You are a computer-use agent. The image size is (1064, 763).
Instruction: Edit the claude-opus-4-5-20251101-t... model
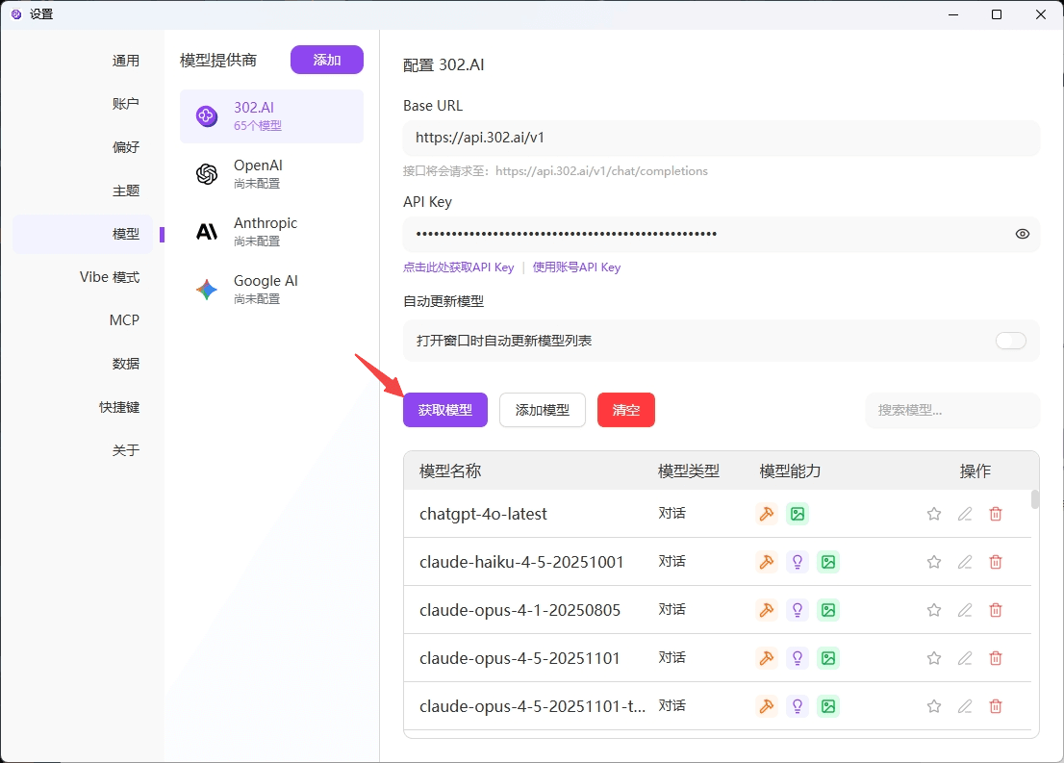coord(964,706)
